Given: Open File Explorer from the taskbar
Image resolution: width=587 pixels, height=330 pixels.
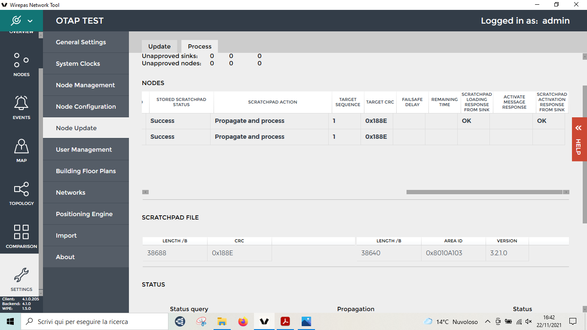Looking at the screenshot, I should (222, 321).
